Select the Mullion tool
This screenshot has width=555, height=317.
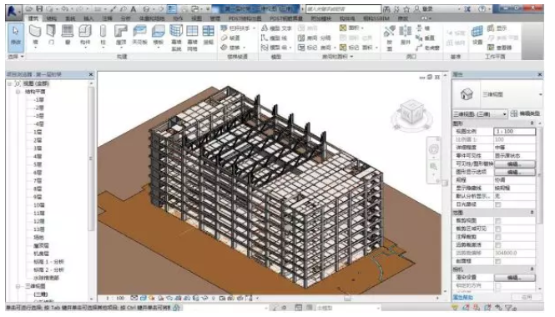click(x=208, y=35)
